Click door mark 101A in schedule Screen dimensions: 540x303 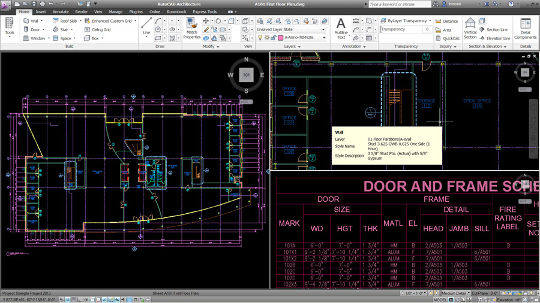[x=290, y=246]
